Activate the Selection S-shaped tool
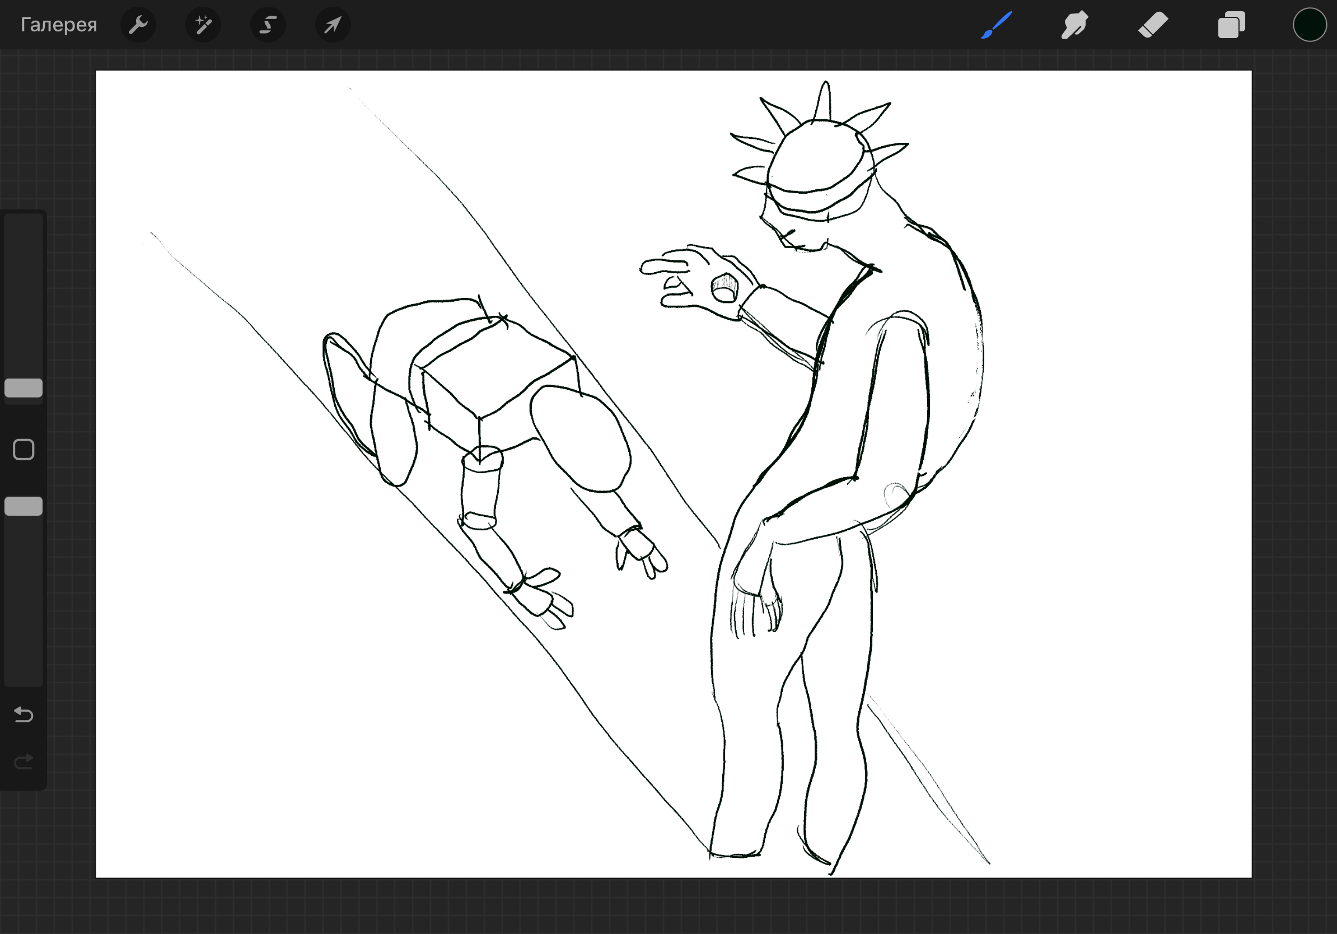 click(x=268, y=25)
